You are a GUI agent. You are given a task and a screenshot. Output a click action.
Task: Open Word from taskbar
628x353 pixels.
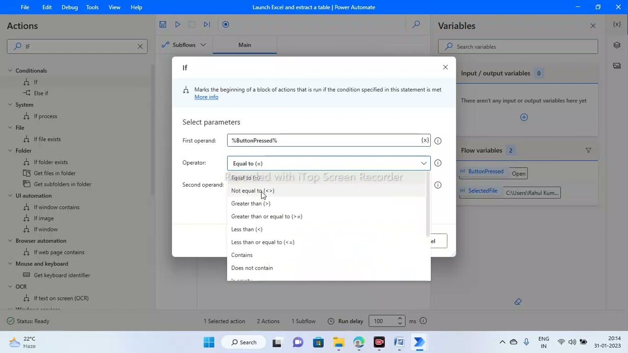(x=399, y=342)
